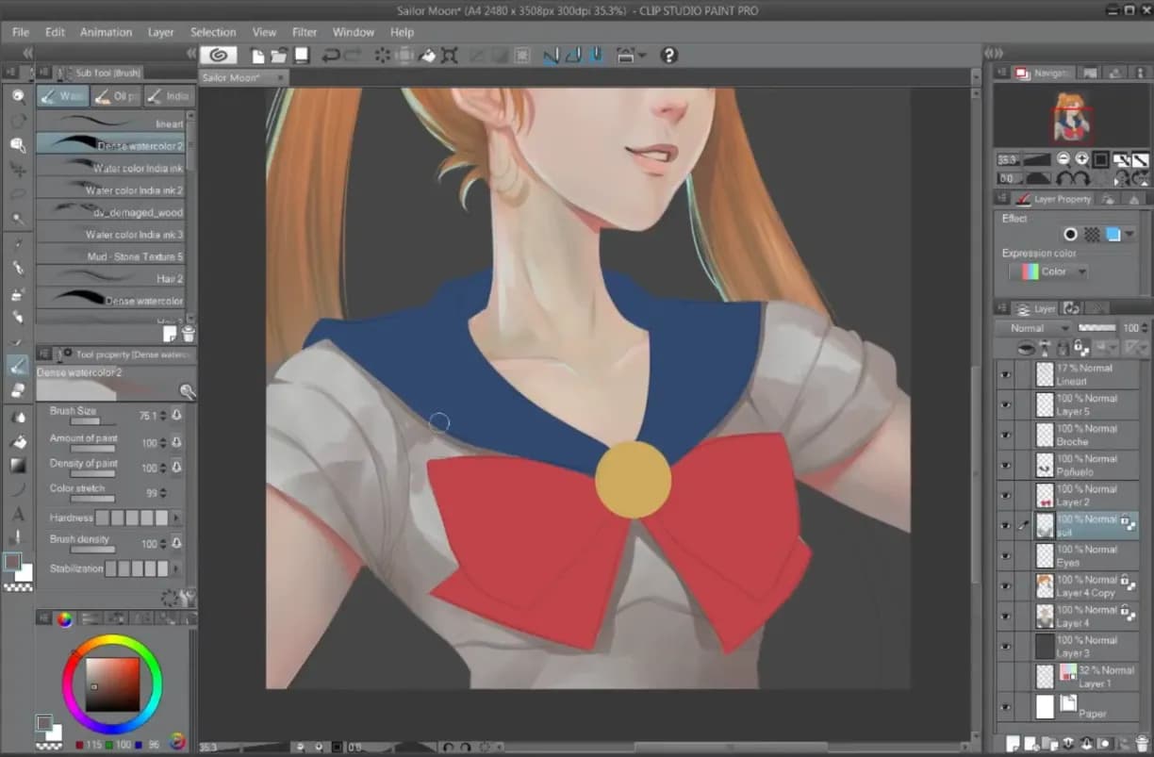Toggle visibility of the Eyes layer

point(1005,555)
